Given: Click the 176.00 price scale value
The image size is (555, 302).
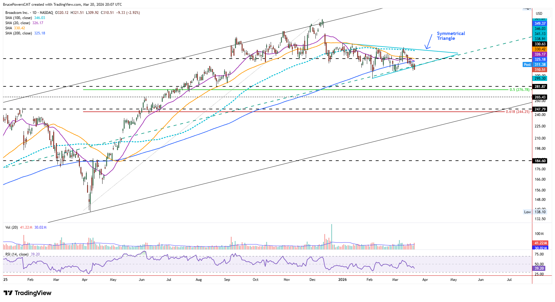Looking at the screenshot, I should point(540,169).
